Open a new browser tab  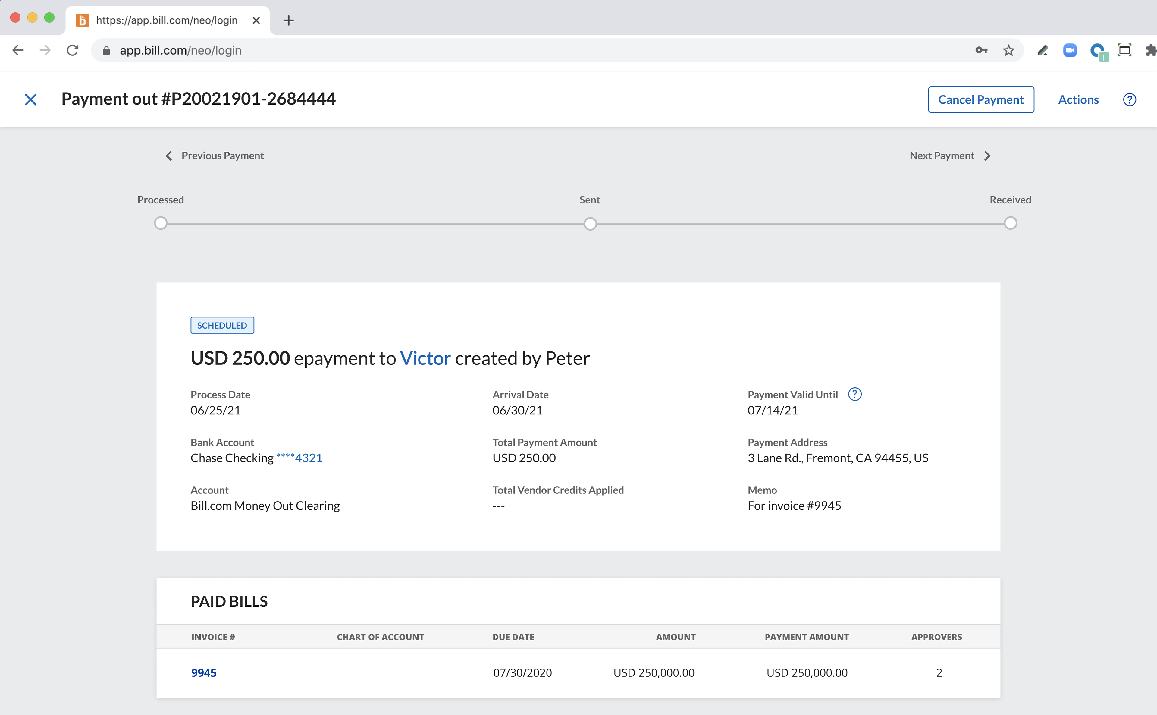pos(288,20)
